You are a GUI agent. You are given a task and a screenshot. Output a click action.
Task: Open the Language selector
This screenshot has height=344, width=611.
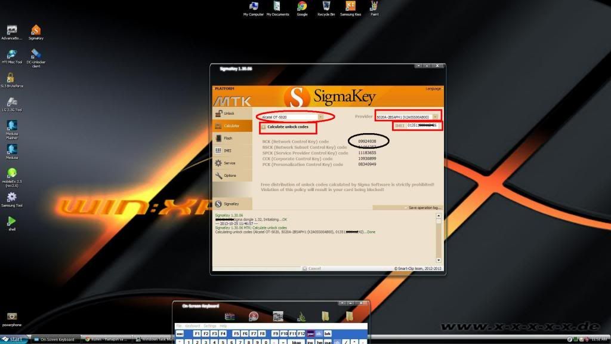click(x=433, y=89)
